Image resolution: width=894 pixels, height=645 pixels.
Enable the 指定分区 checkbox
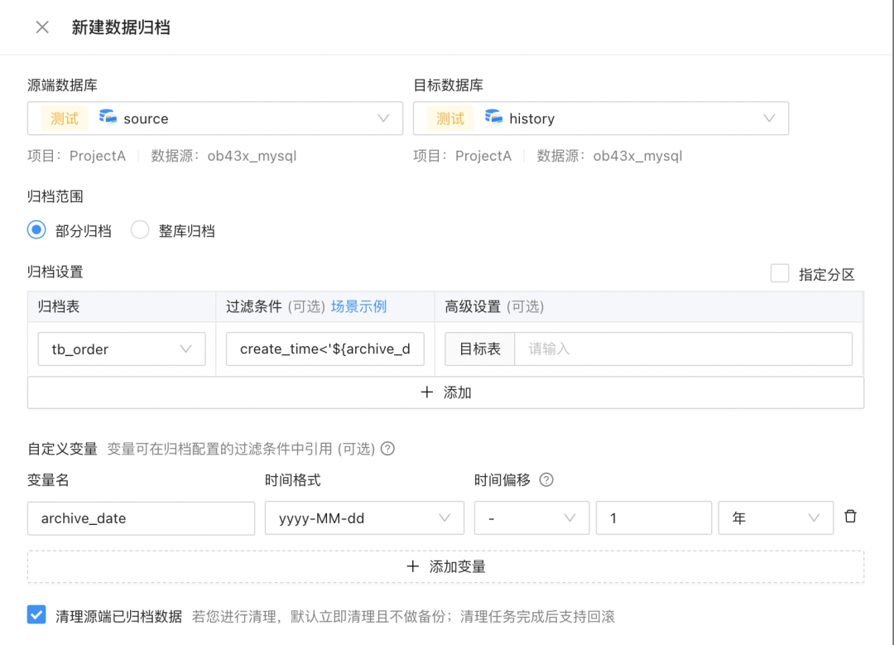click(780, 273)
